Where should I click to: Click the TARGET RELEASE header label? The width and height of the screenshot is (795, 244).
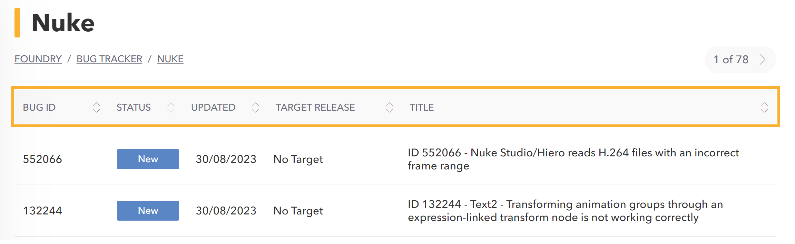(x=315, y=107)
